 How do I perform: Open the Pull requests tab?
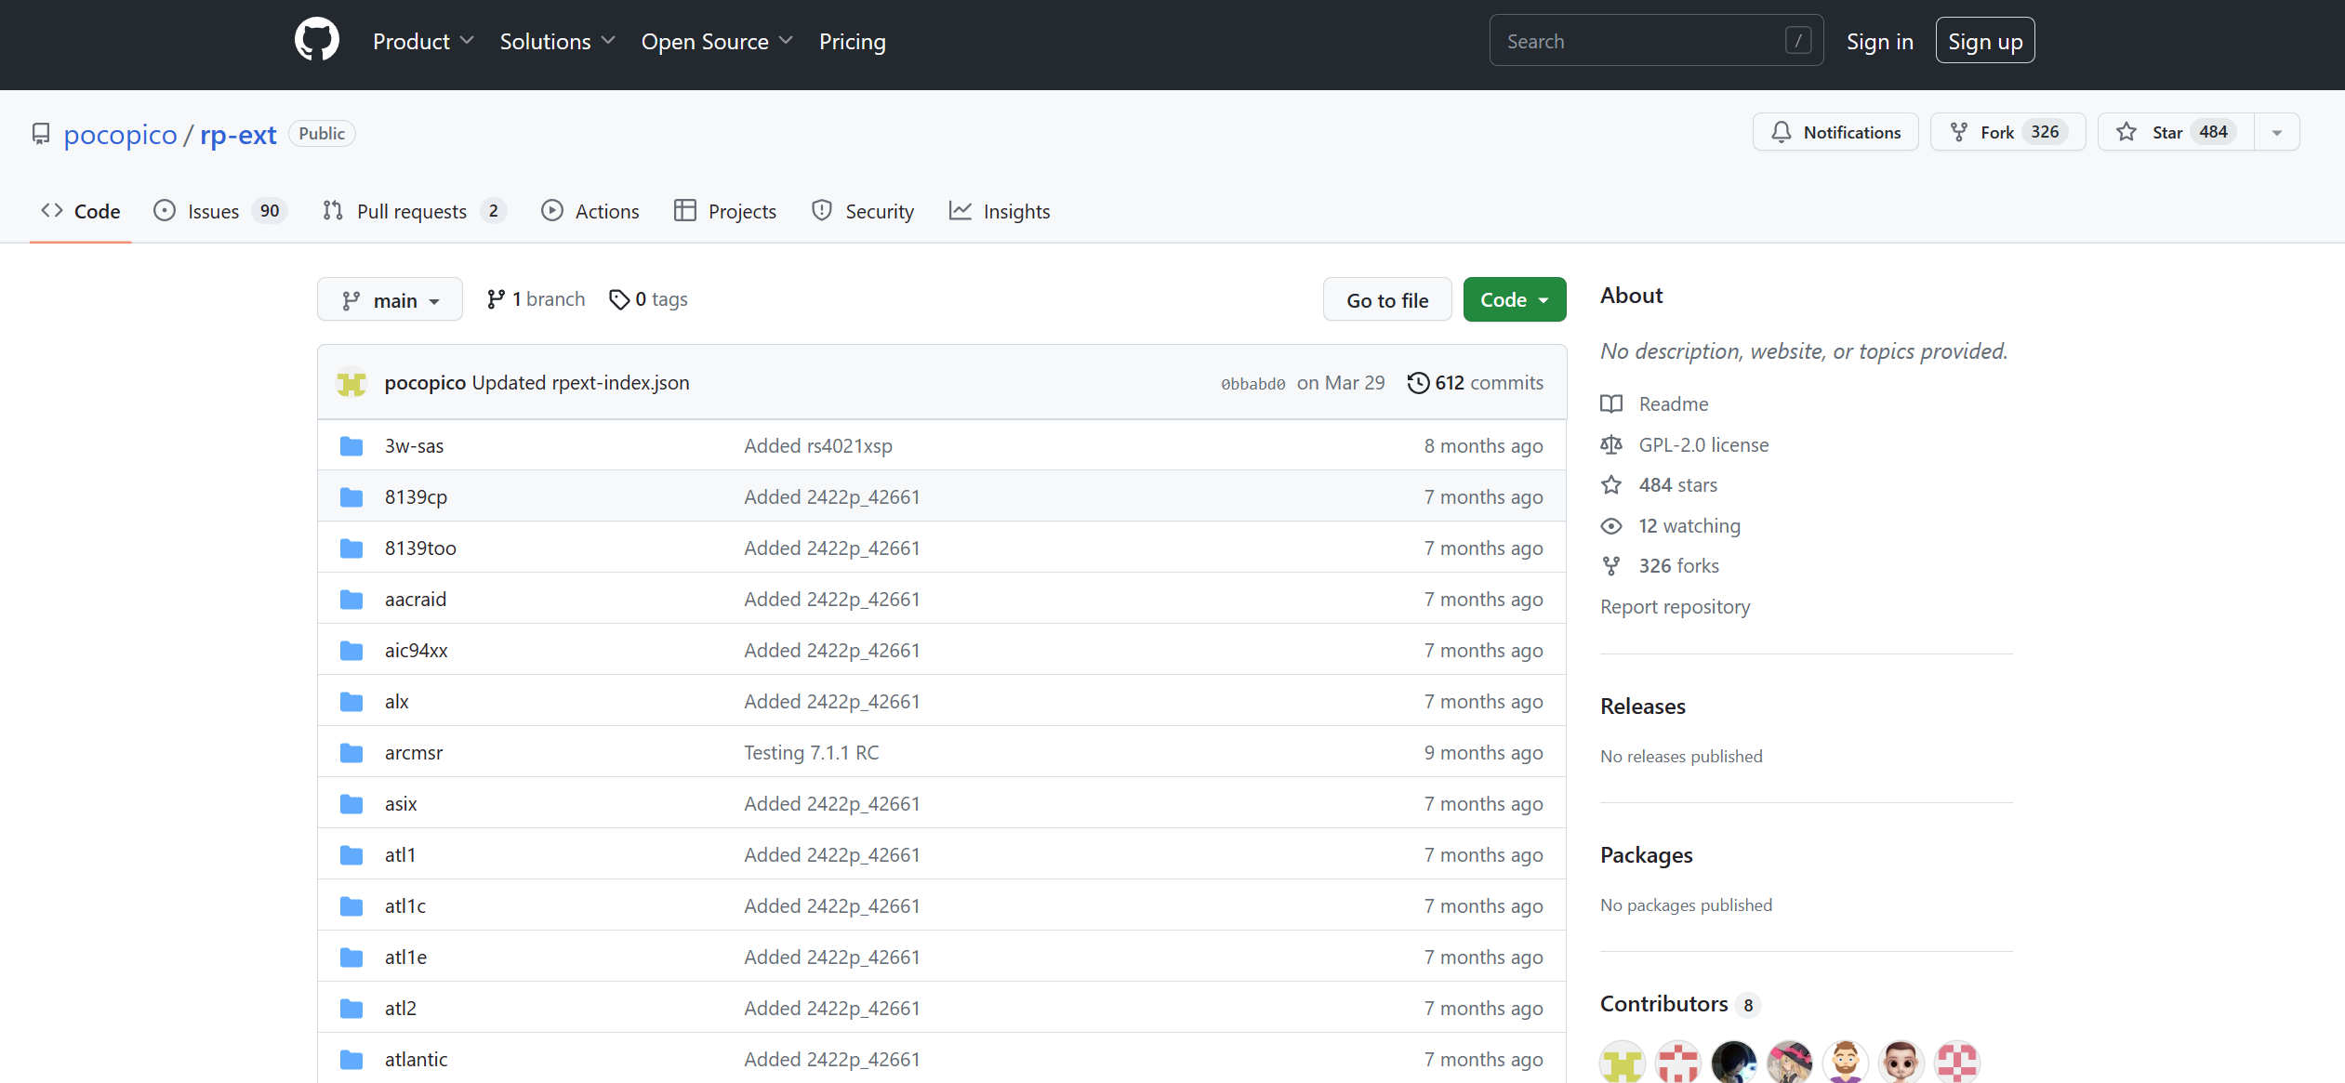(414, 212)
